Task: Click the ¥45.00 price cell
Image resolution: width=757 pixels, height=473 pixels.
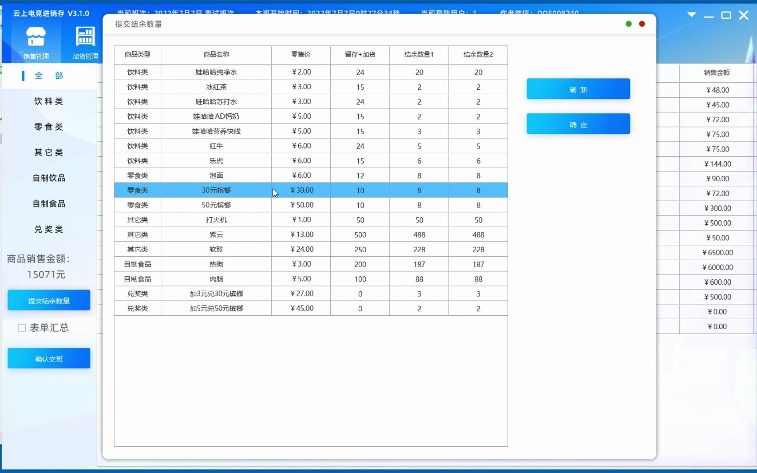Action: 301,309
